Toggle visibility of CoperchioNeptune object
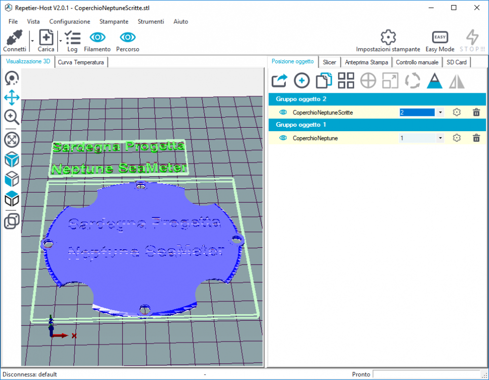 click(283, 138)
